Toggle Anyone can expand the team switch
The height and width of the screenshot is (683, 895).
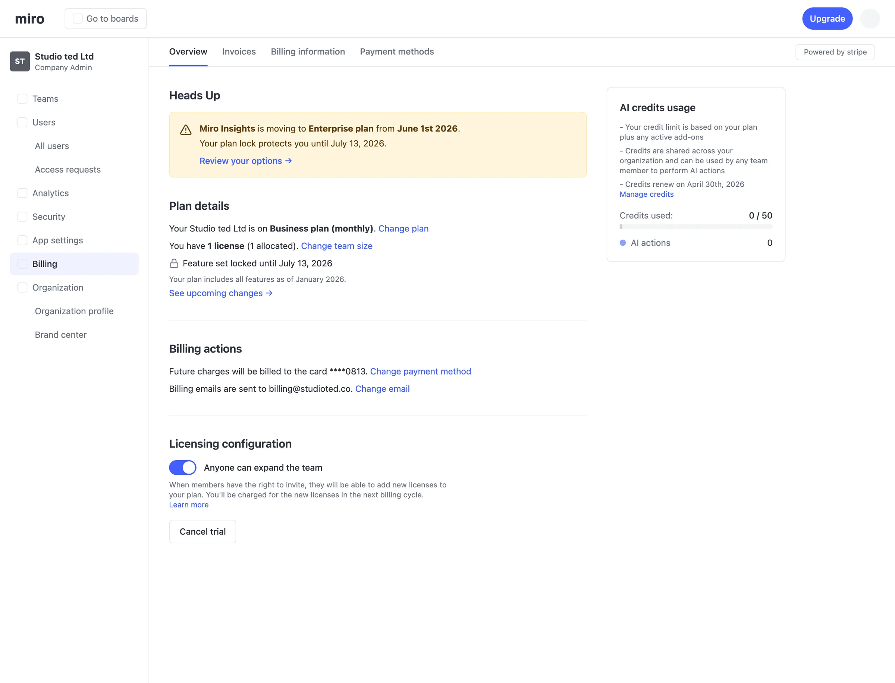(x=183, y=468)
